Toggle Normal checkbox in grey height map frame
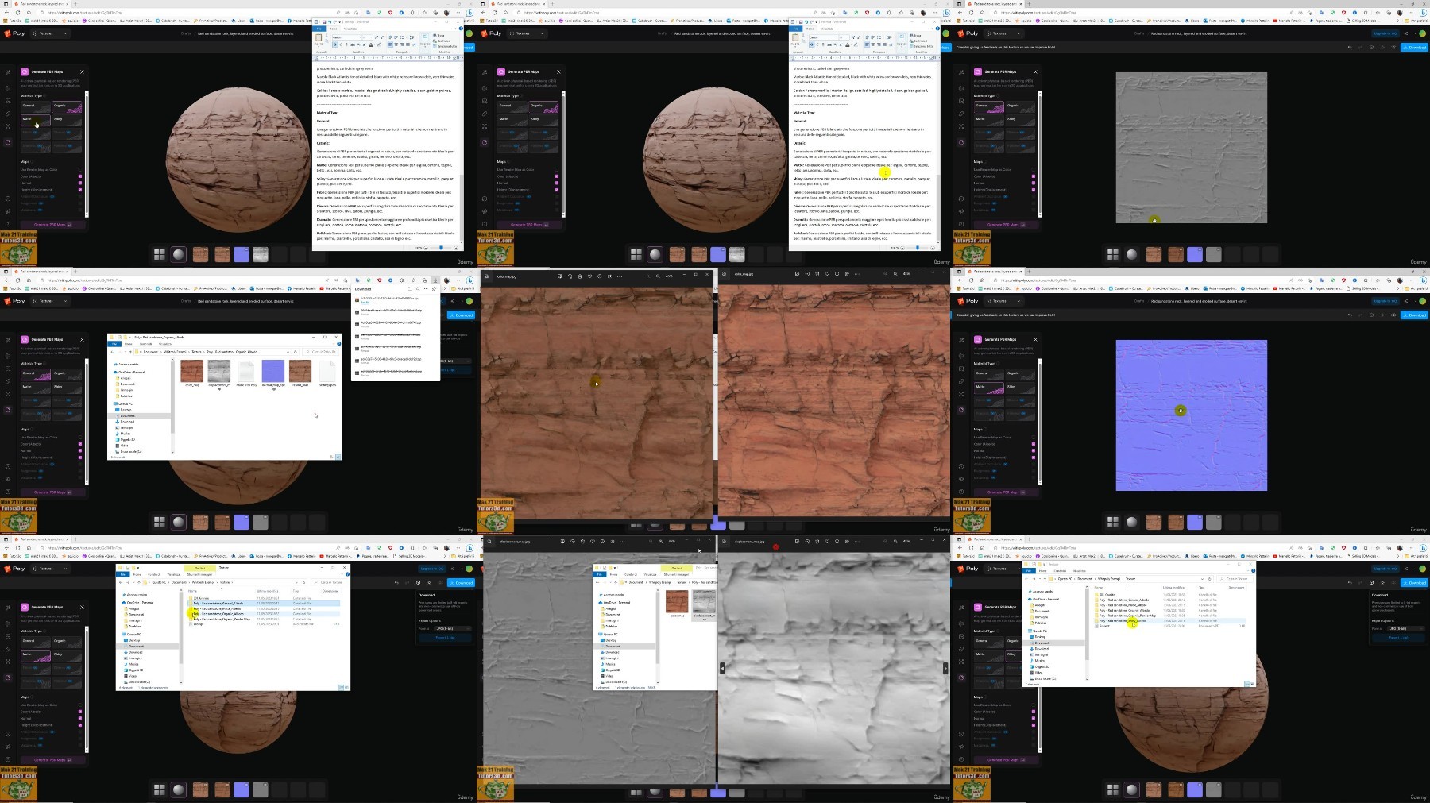Screen dimensions: 1430x803 (1033, 183)
